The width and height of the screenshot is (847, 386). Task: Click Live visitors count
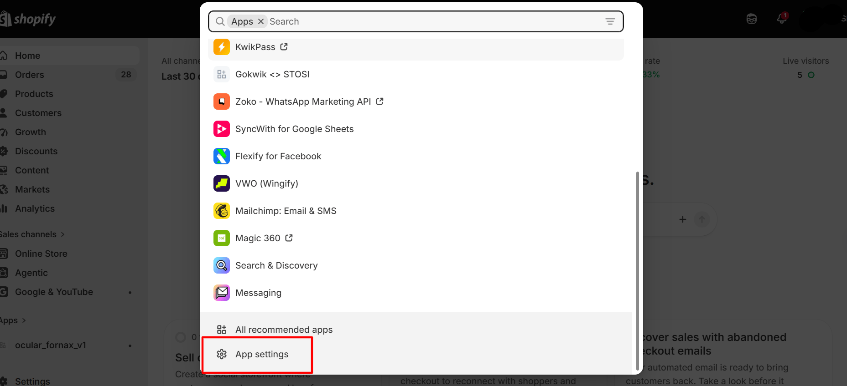tap(800, 75)
